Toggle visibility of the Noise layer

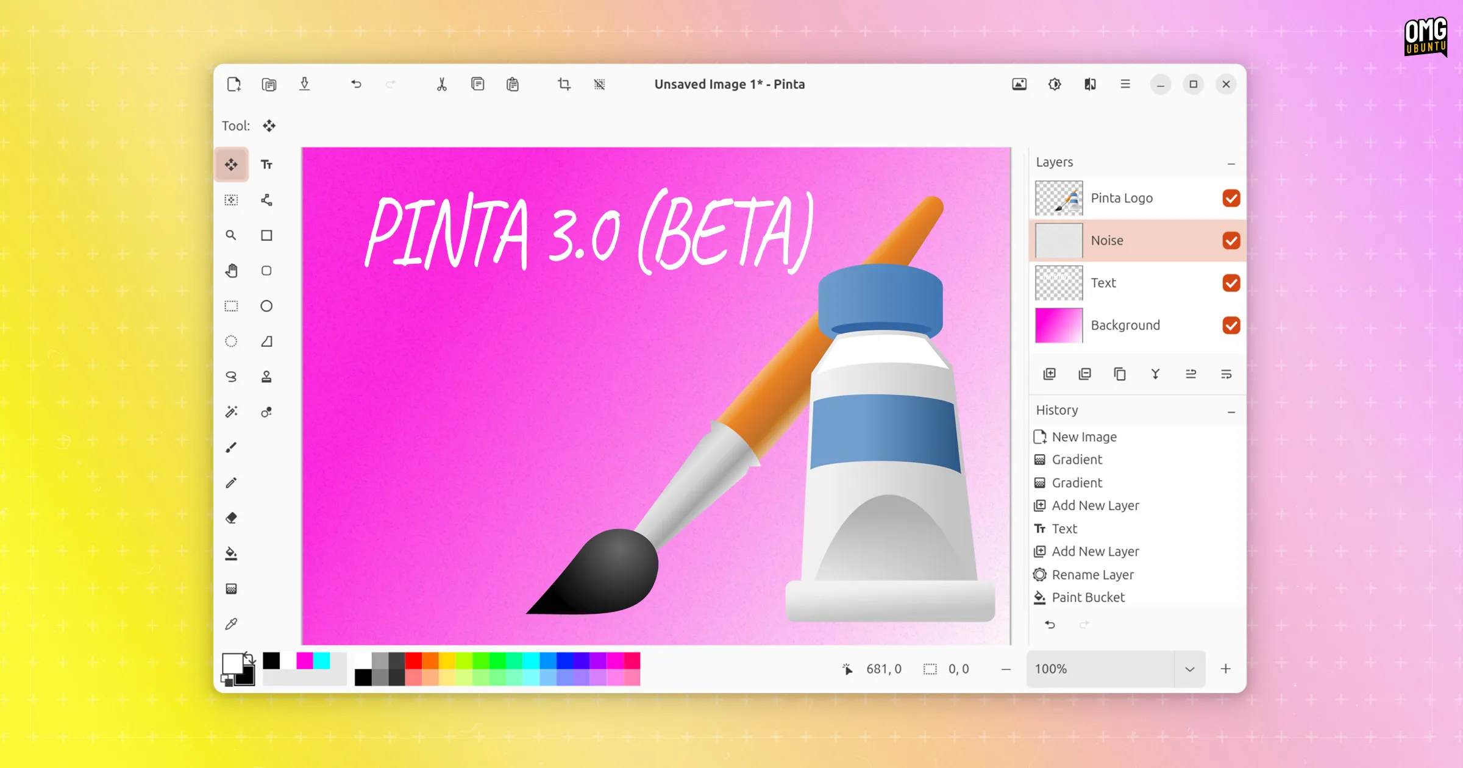coord(1231,241)
